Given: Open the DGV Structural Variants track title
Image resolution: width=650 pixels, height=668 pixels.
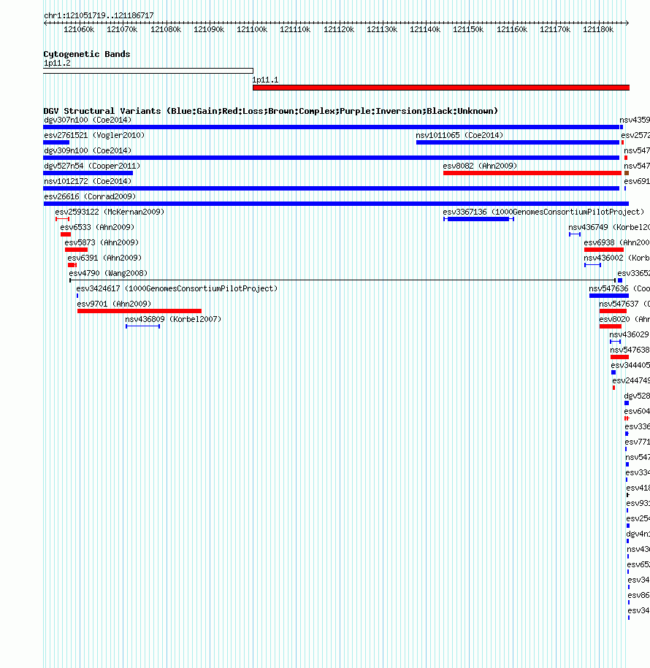Looking at the screenshot, I should coord(271,111).
